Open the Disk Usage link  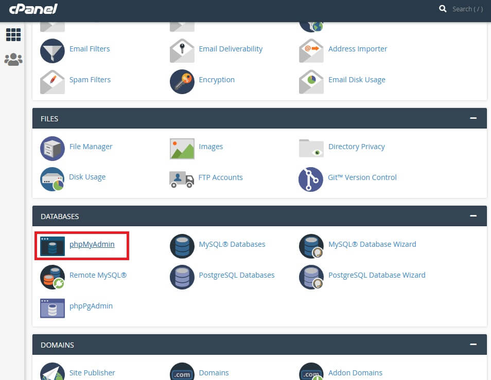(x=87, y=177)
